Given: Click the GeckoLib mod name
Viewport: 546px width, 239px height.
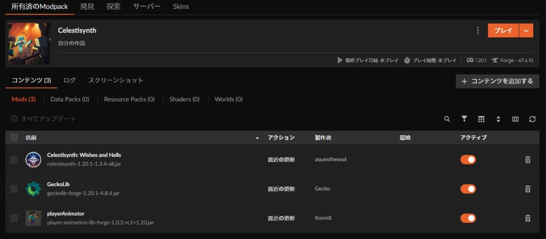Looking at the screenshot, I should (58, 185).
